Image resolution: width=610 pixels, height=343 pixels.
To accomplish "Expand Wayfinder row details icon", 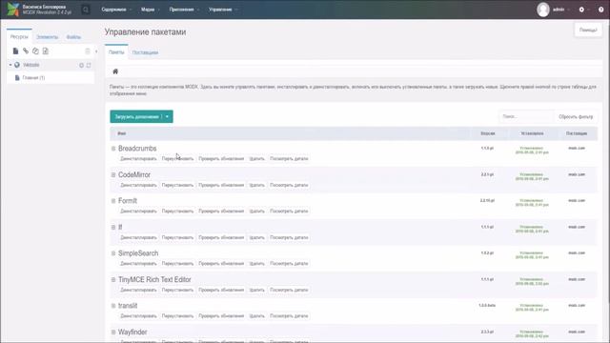I will coord(113,333).
